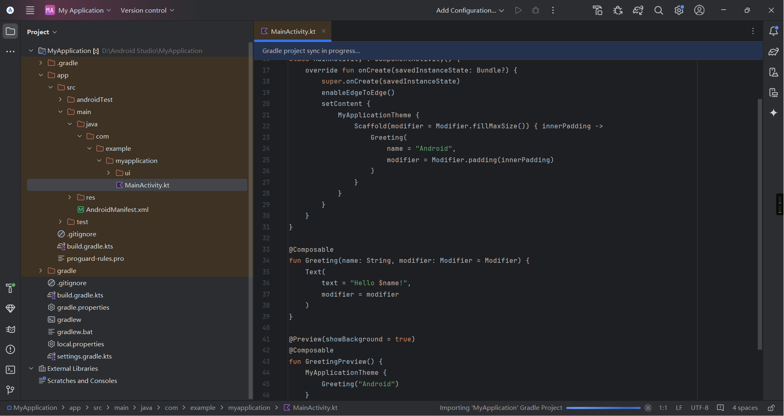Click the Gradle project sync in progress banner
Image resolution: width=784 pixels, height=416 pixels.
click(x=508, y=51)
